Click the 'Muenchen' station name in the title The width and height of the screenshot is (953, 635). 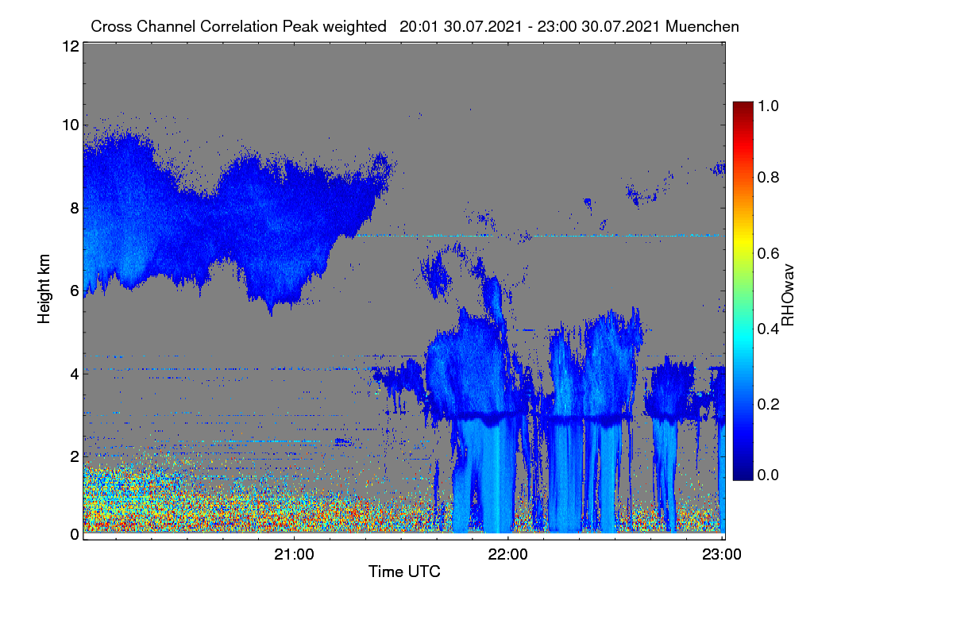click(703, 26)
